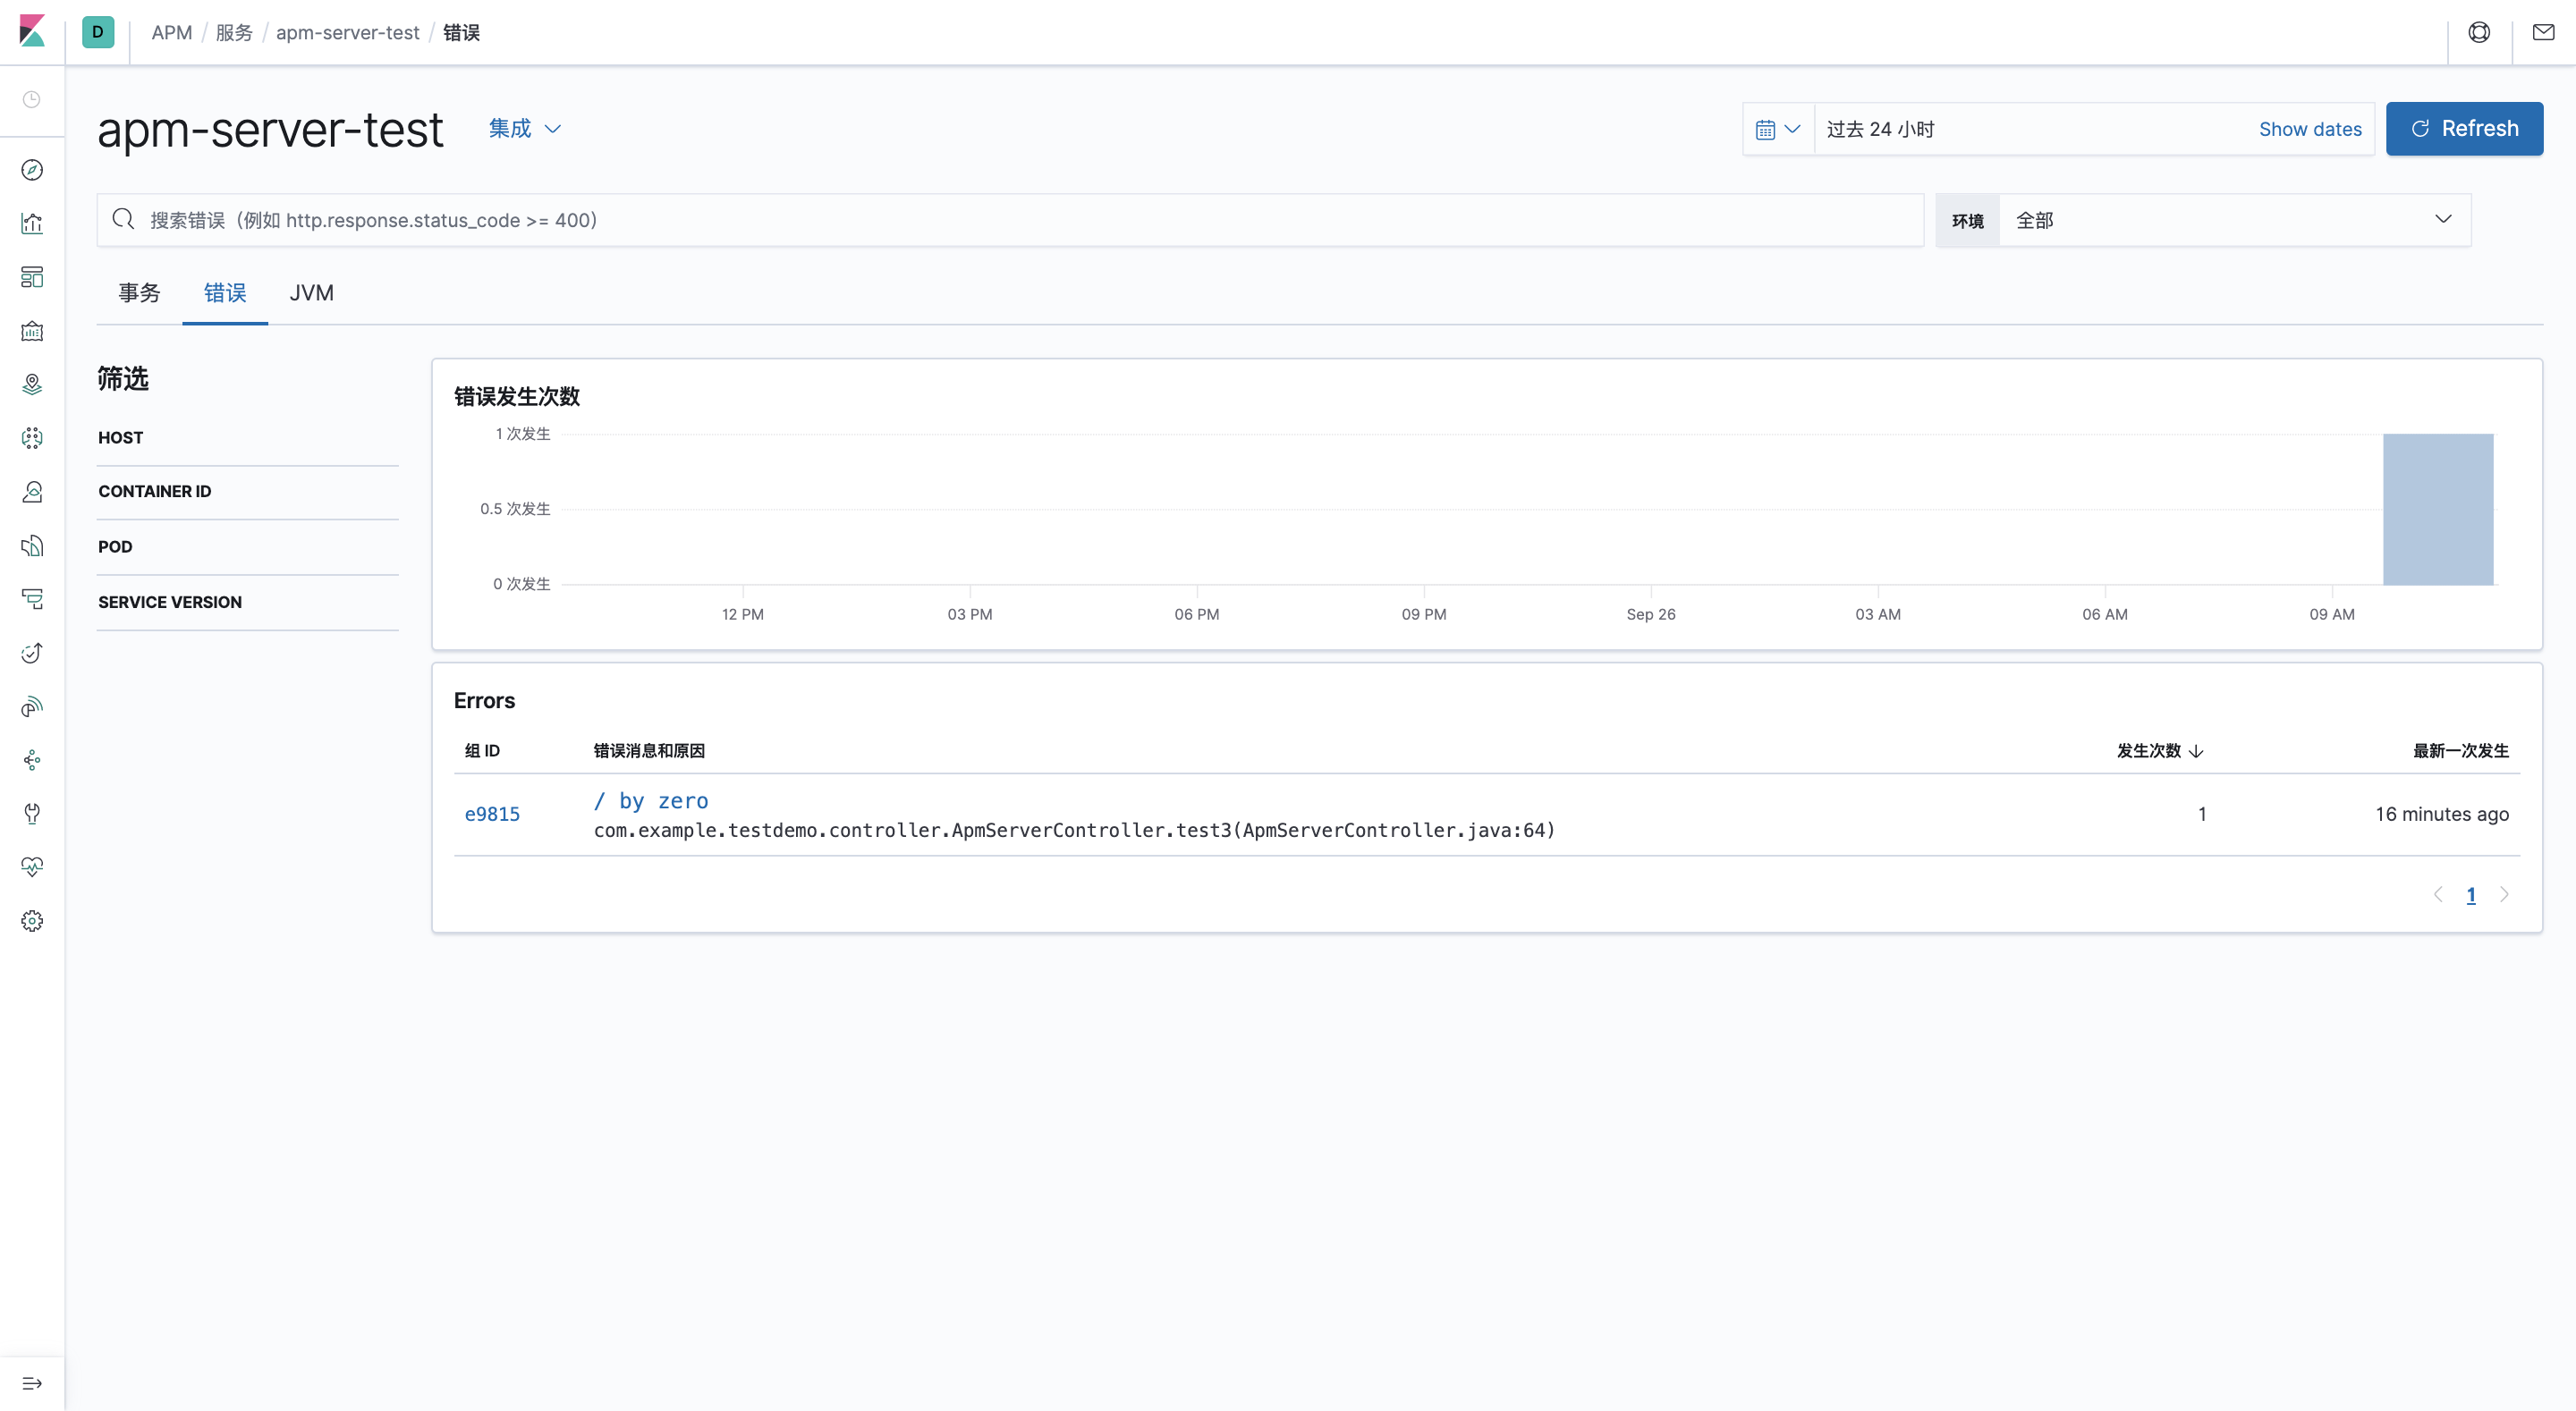2576x1411 pixels.
Task: Open Maps from the sidebar
Action: (x=32, y=383)
